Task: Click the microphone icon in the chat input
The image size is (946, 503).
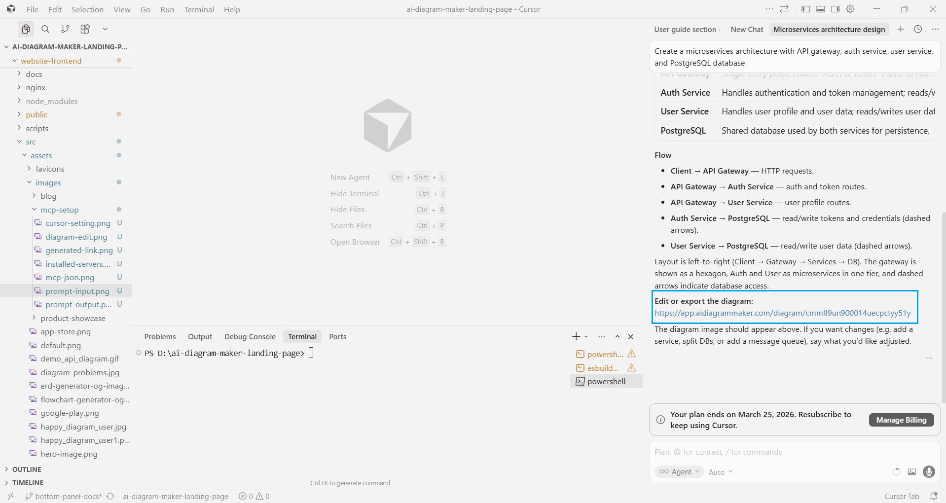Action: (x=929, y=472)
